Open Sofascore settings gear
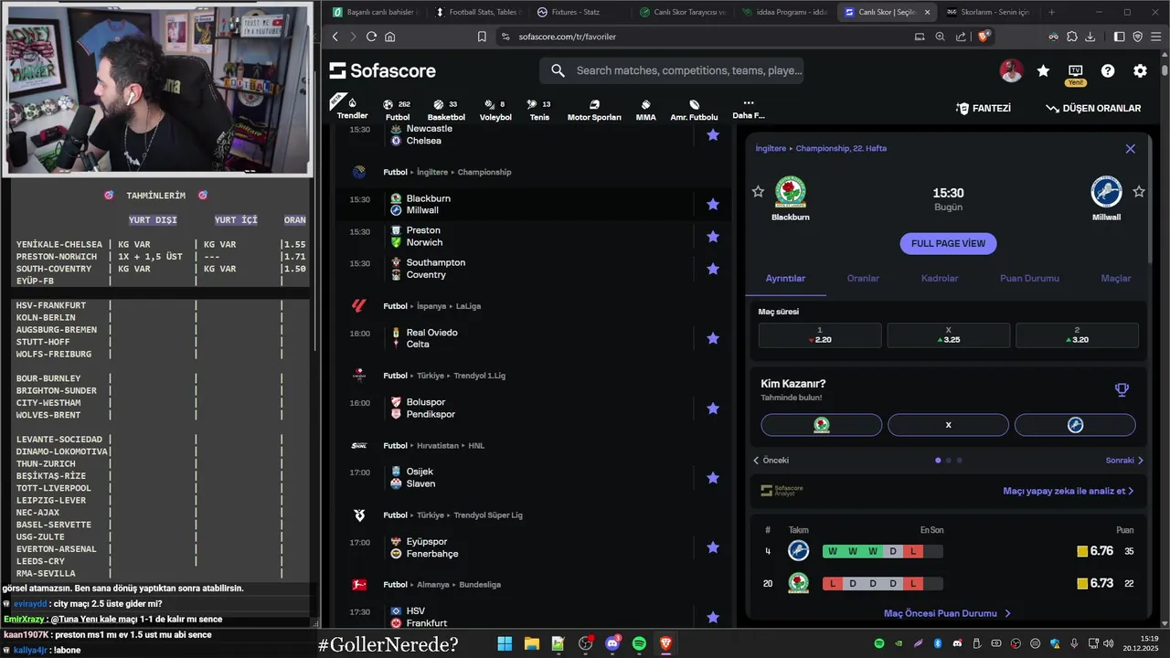Viewport: 1170px width, 658px height. pos(1140,71)
